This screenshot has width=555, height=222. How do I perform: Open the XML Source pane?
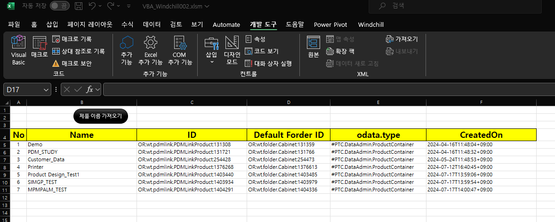click(313, 47)
